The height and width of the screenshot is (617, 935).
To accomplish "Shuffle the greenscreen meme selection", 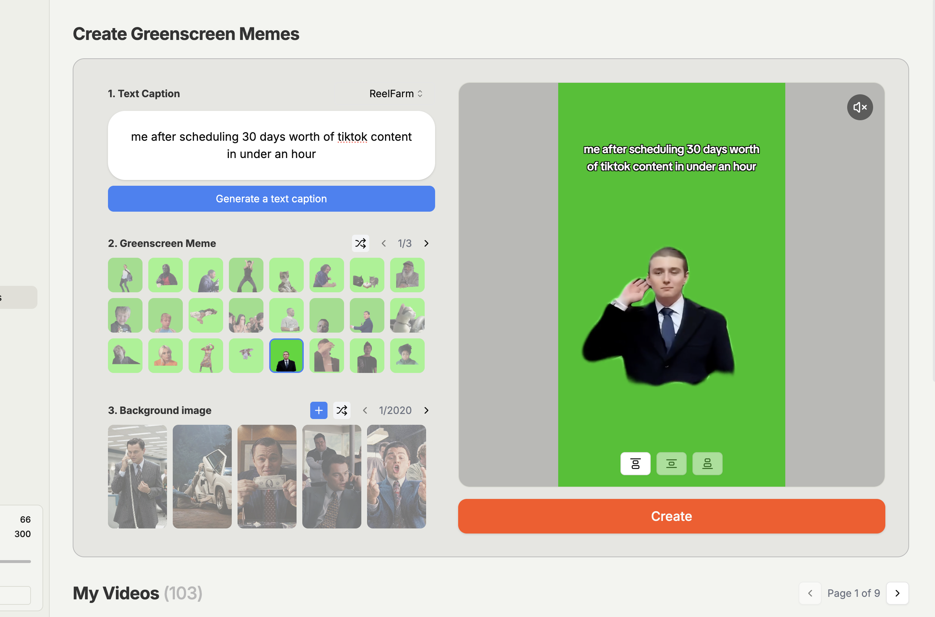I will pyautogui.click(x=360, y=243).
